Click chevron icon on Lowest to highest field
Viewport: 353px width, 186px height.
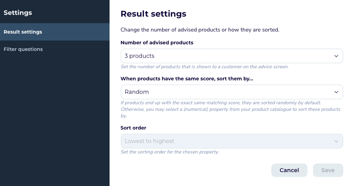click(x=336, y=141)
